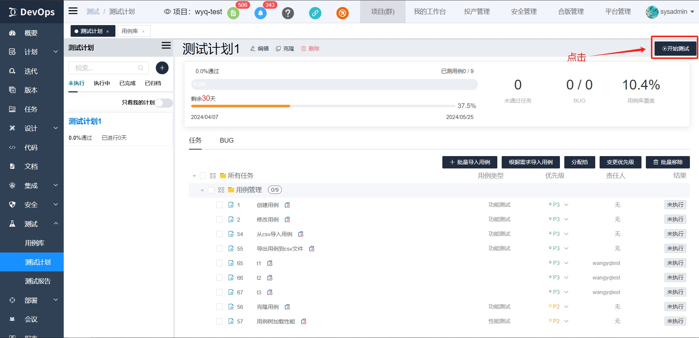Image resolution: width=699 pixels, height=338 pixels.
Task: Toggle the sidebar hamburger menu icon
Action: [x=73, y=11]
